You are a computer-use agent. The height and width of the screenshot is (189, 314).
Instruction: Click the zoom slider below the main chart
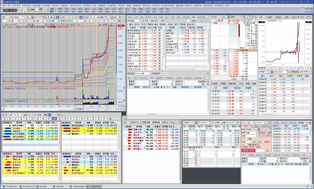(x=90, y=109)
